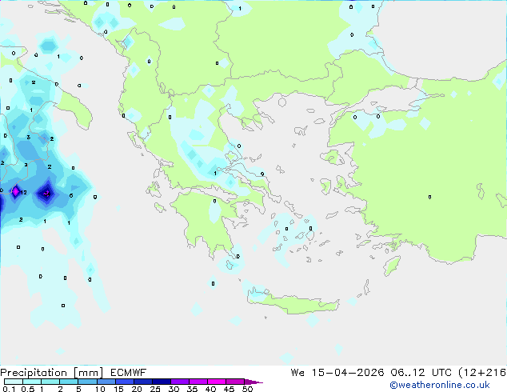507x392 pixels.
Task: Click the island of Rhodes on the map
Action: pyautogui.click(x=392, y=266)
